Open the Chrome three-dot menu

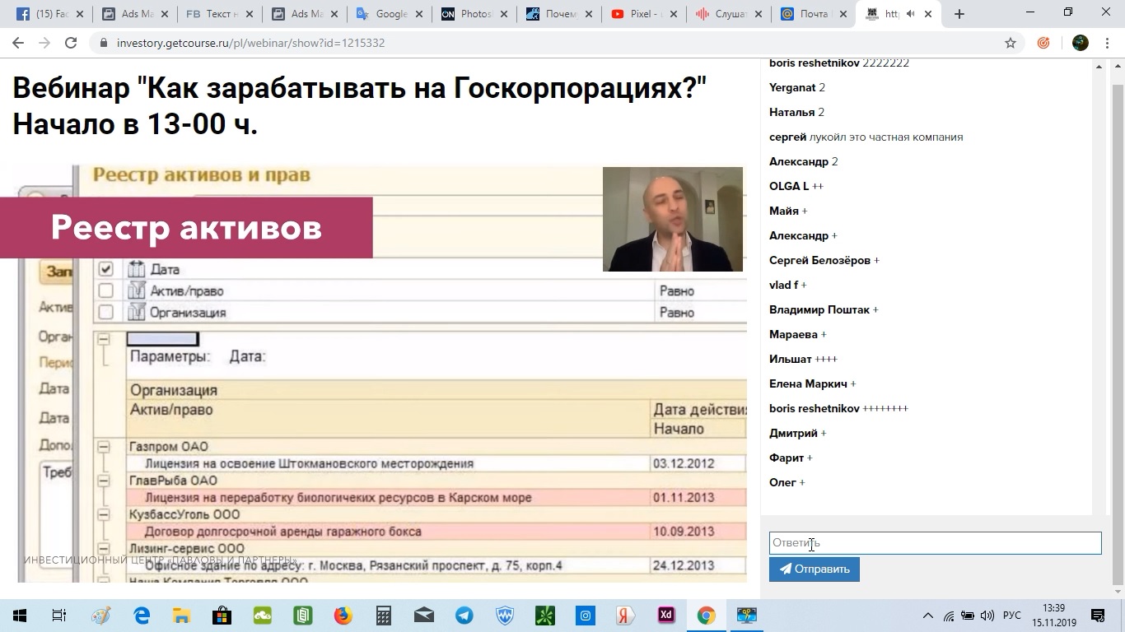pyautogui.click(x=1106, y=41)
